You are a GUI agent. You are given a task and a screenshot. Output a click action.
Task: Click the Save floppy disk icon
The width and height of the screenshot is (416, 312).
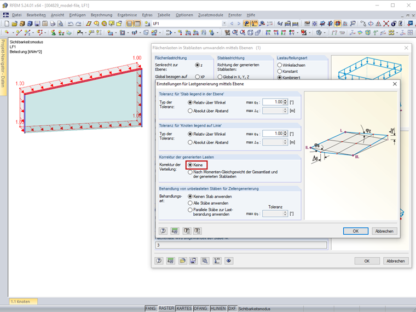(37, 24)
